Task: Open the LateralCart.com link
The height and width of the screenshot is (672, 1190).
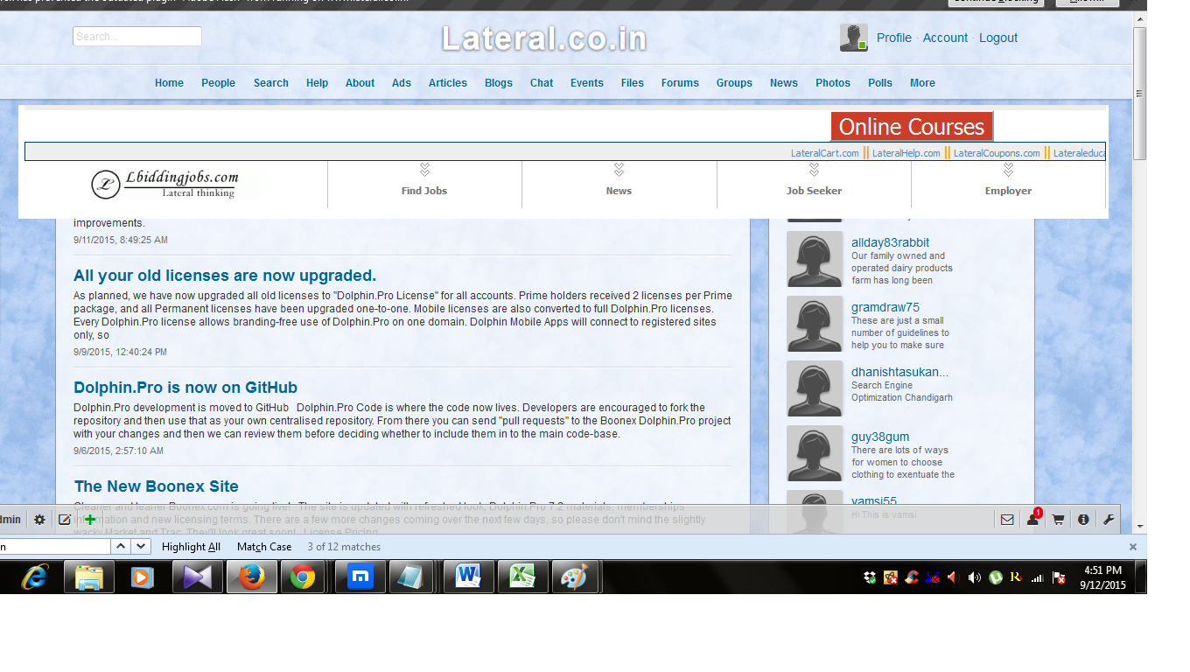Action: 825,153
